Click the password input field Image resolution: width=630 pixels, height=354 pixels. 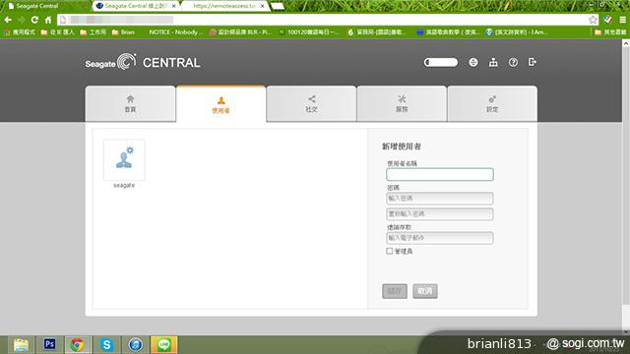coord(440,199)
